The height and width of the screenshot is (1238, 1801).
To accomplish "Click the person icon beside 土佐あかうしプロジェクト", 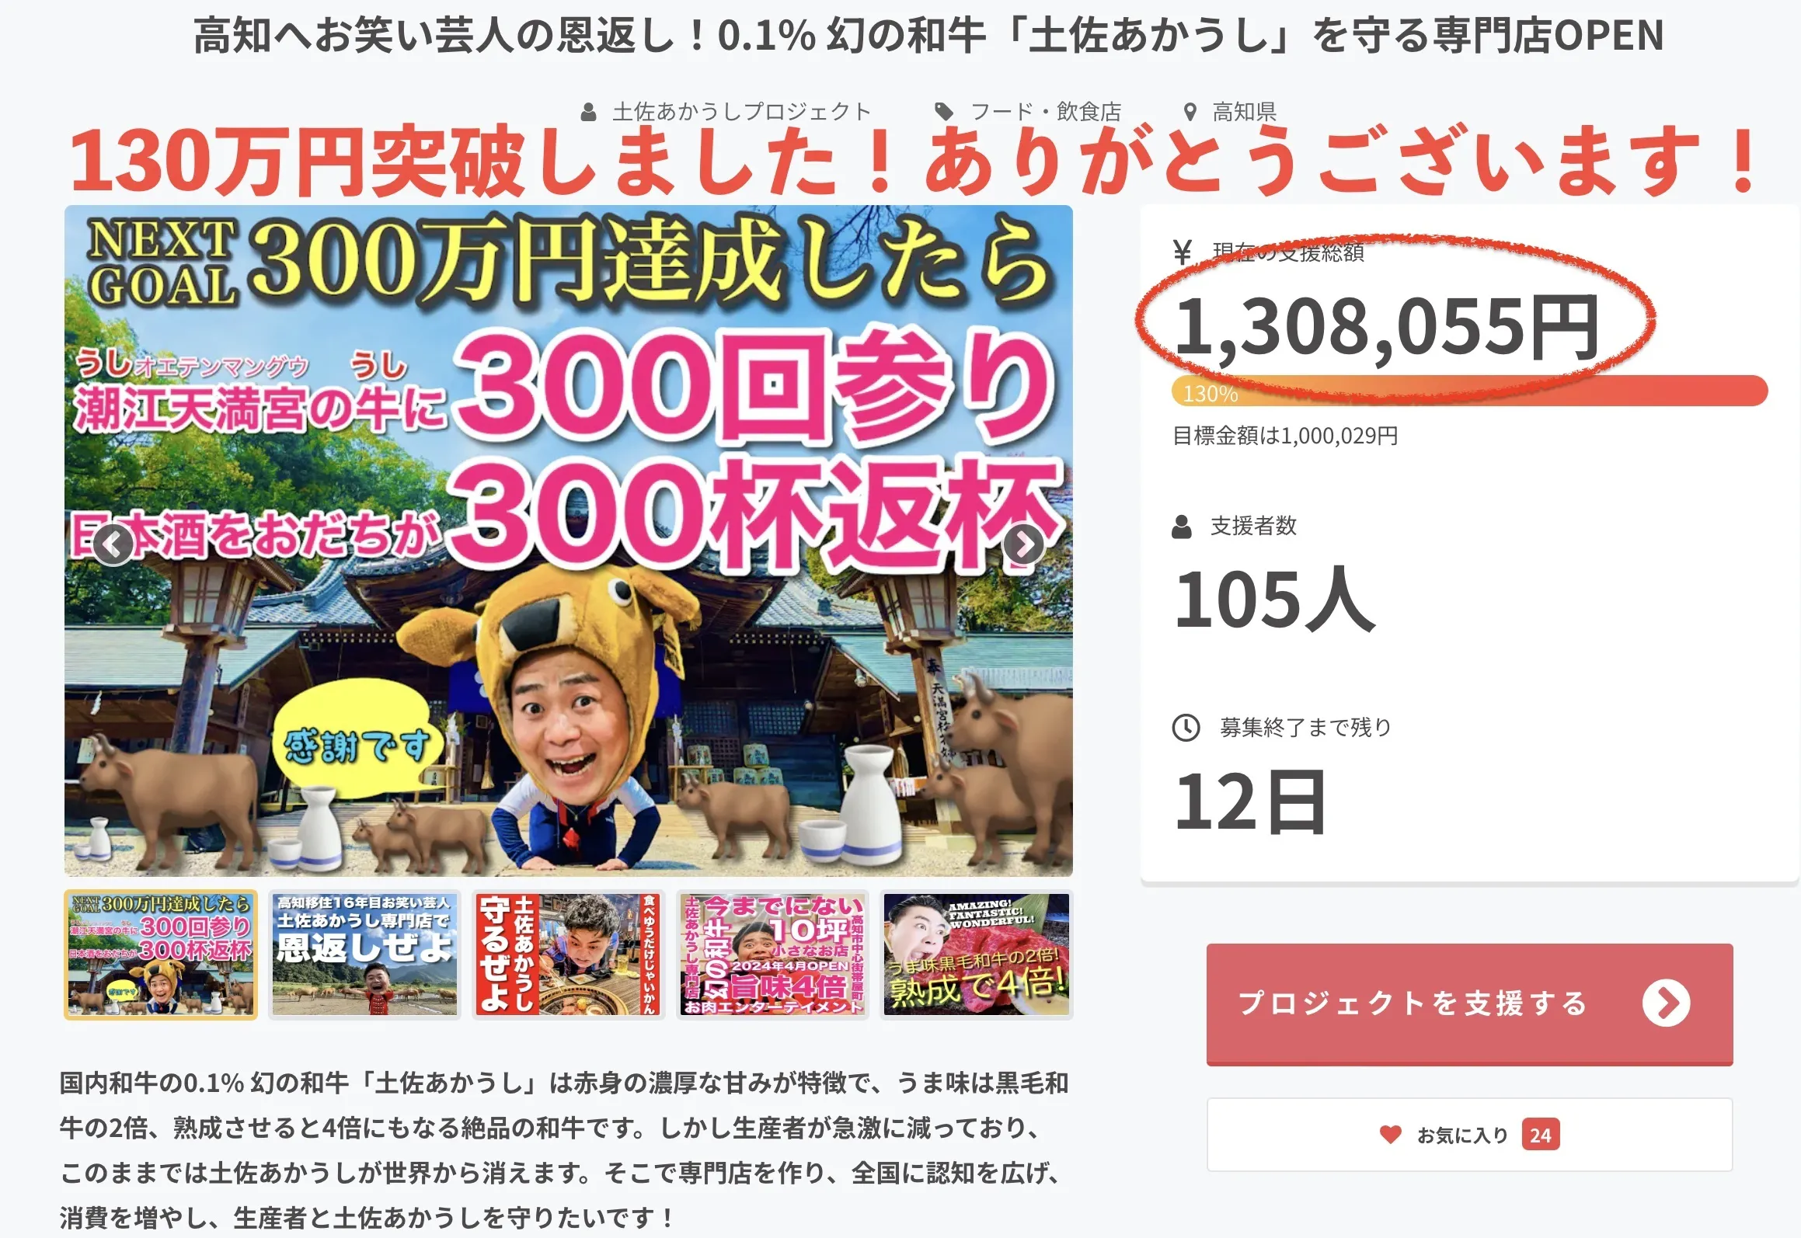I will 589,112.
